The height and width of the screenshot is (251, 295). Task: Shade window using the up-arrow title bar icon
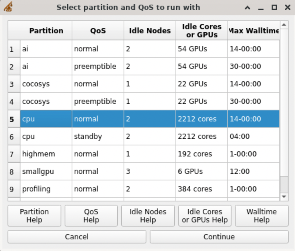(x=247, y=8)
